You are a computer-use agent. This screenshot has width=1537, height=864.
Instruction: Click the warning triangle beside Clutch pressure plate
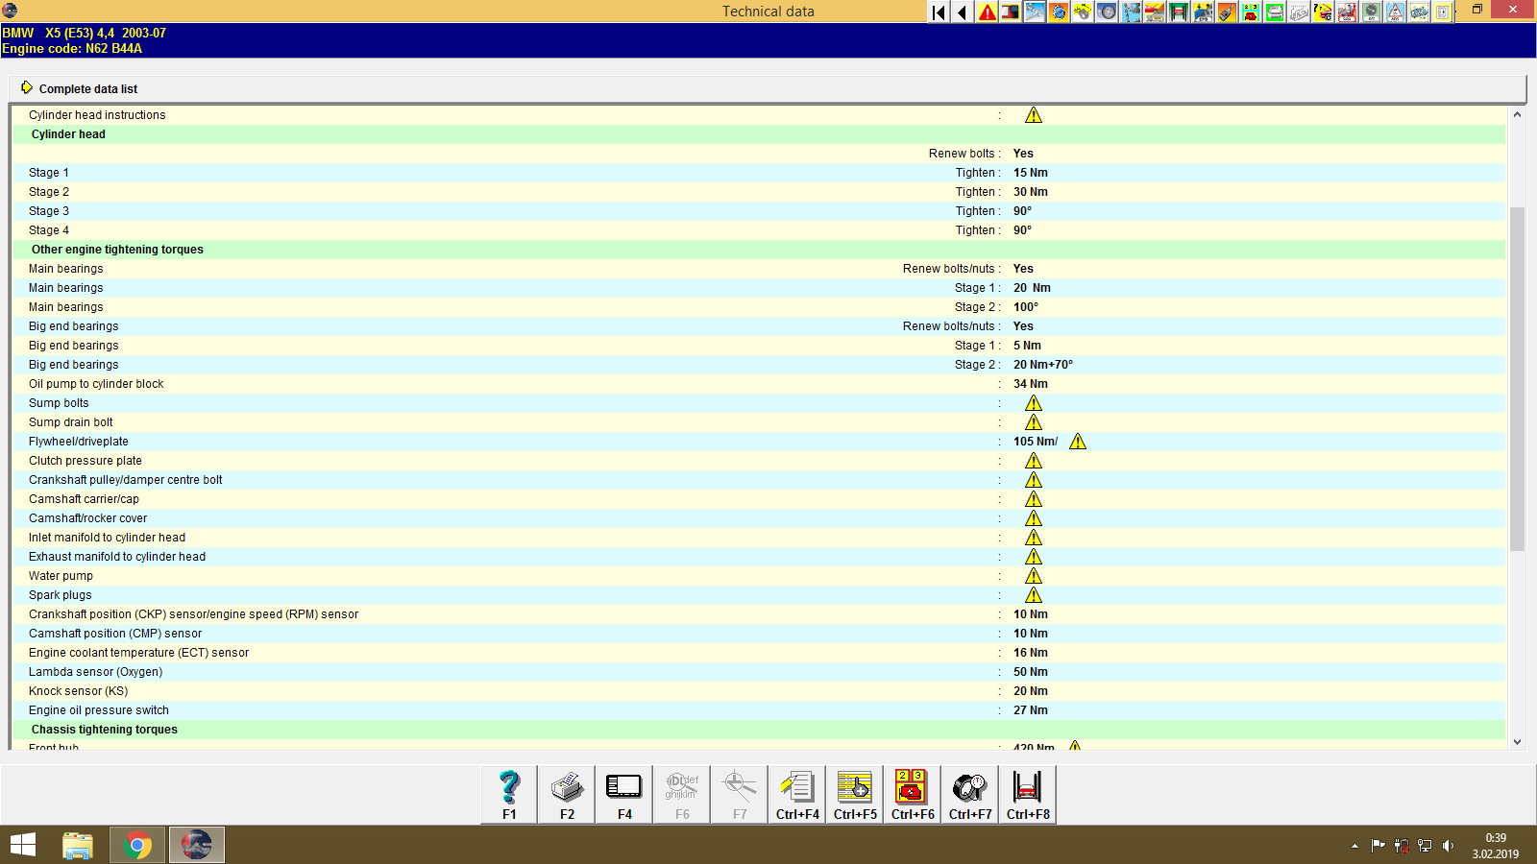tap(1034, 461)
